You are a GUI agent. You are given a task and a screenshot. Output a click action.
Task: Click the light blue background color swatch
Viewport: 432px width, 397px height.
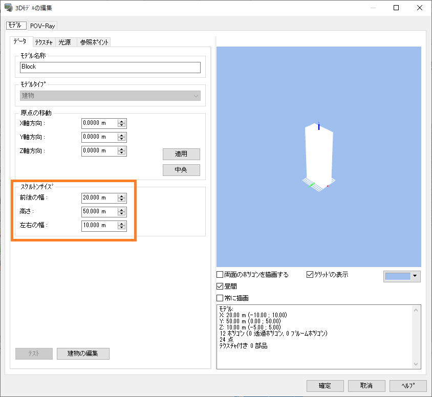point(398,276)
